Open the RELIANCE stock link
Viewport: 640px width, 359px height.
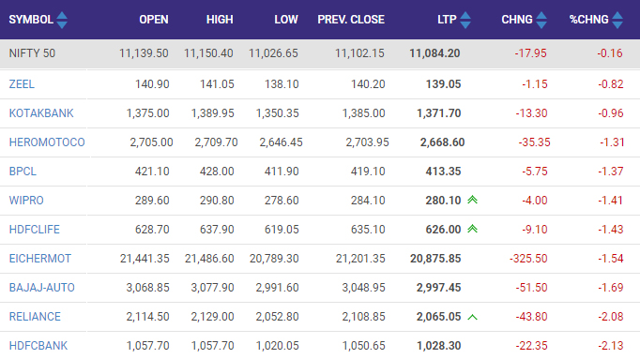point(35,317)
